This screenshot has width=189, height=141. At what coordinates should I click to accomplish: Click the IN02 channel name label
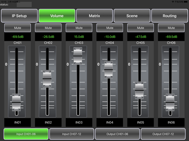point(48,122)
